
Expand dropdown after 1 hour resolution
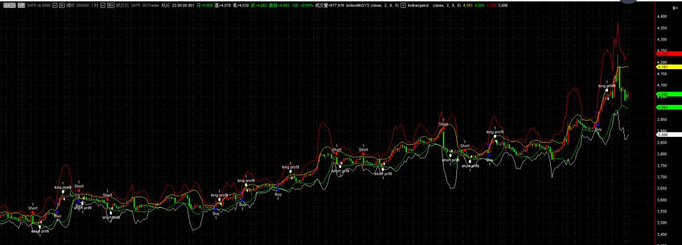click(x=103, y=5)
